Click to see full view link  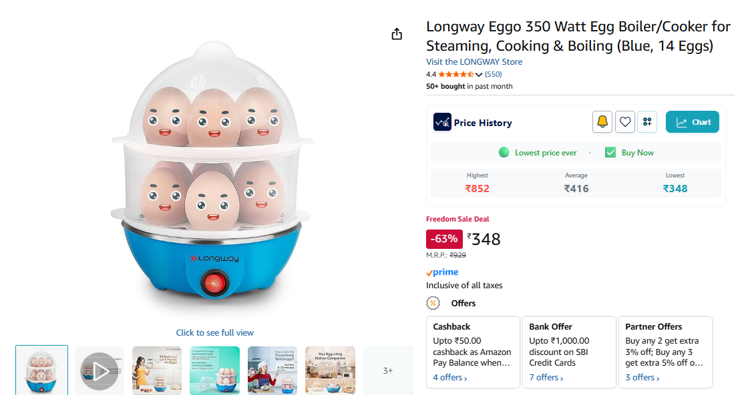click(215, 332)
